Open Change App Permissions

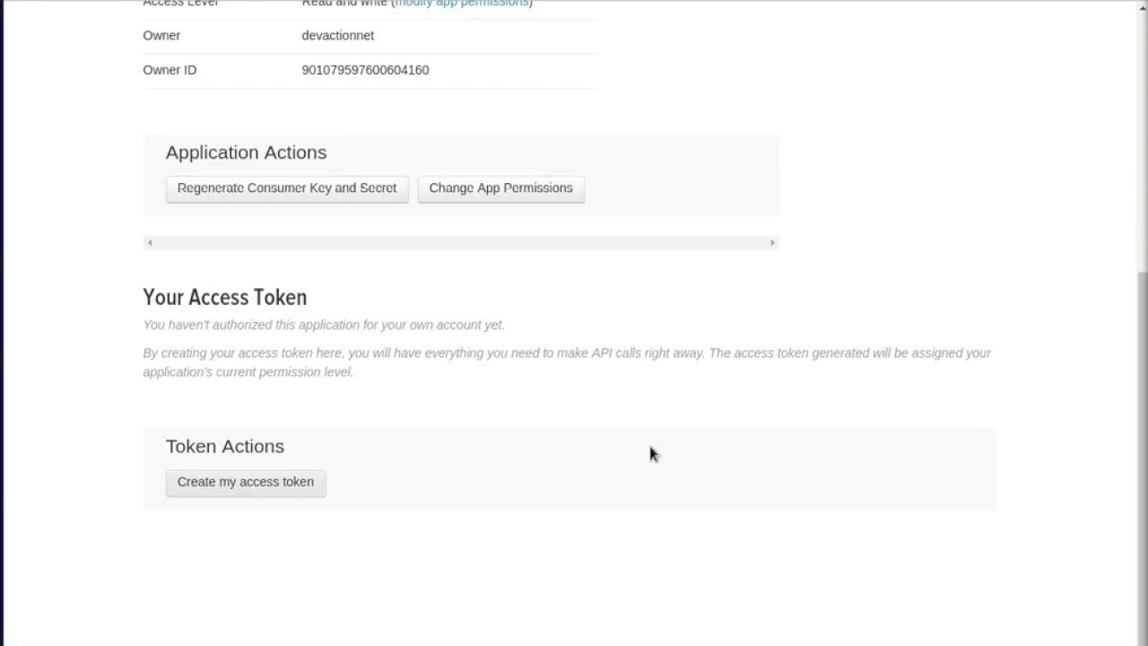coord(500,188)
